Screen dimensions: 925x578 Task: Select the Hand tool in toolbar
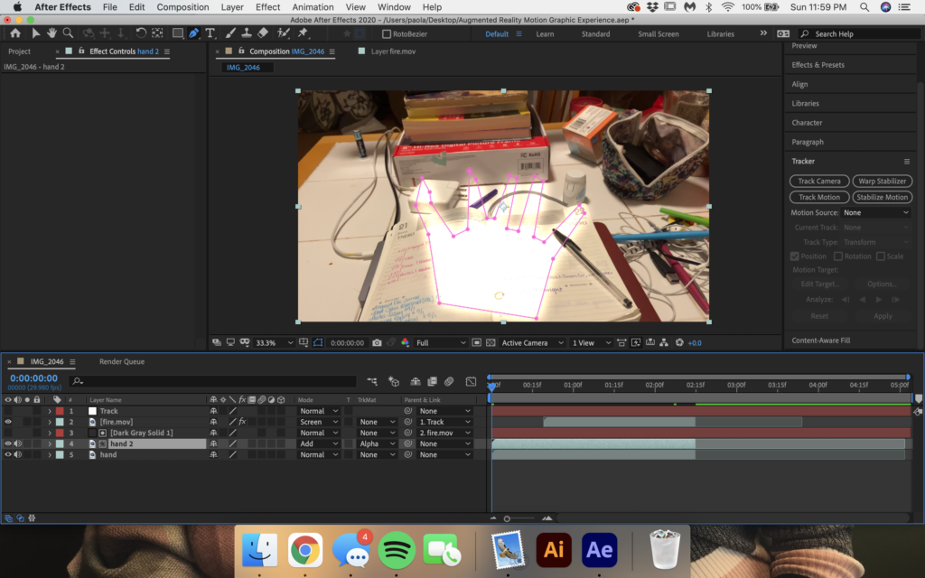[x=52, y=33]
